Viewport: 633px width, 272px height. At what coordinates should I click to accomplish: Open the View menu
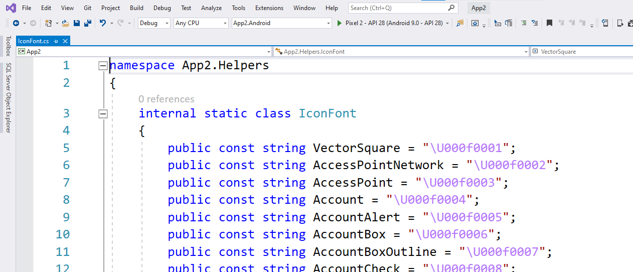(x=67, y=8)
